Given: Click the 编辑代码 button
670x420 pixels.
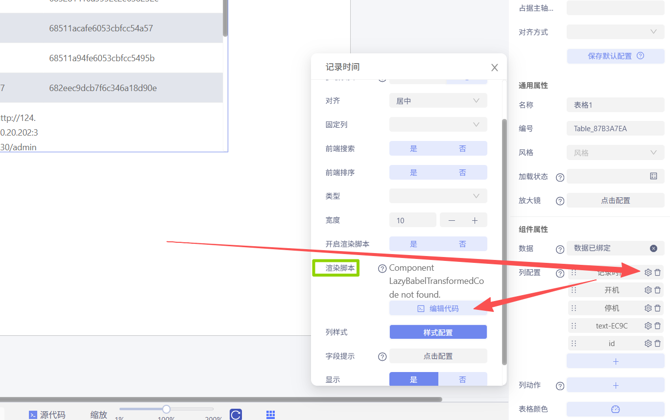Looking at the screenshot, I should 438,308.
